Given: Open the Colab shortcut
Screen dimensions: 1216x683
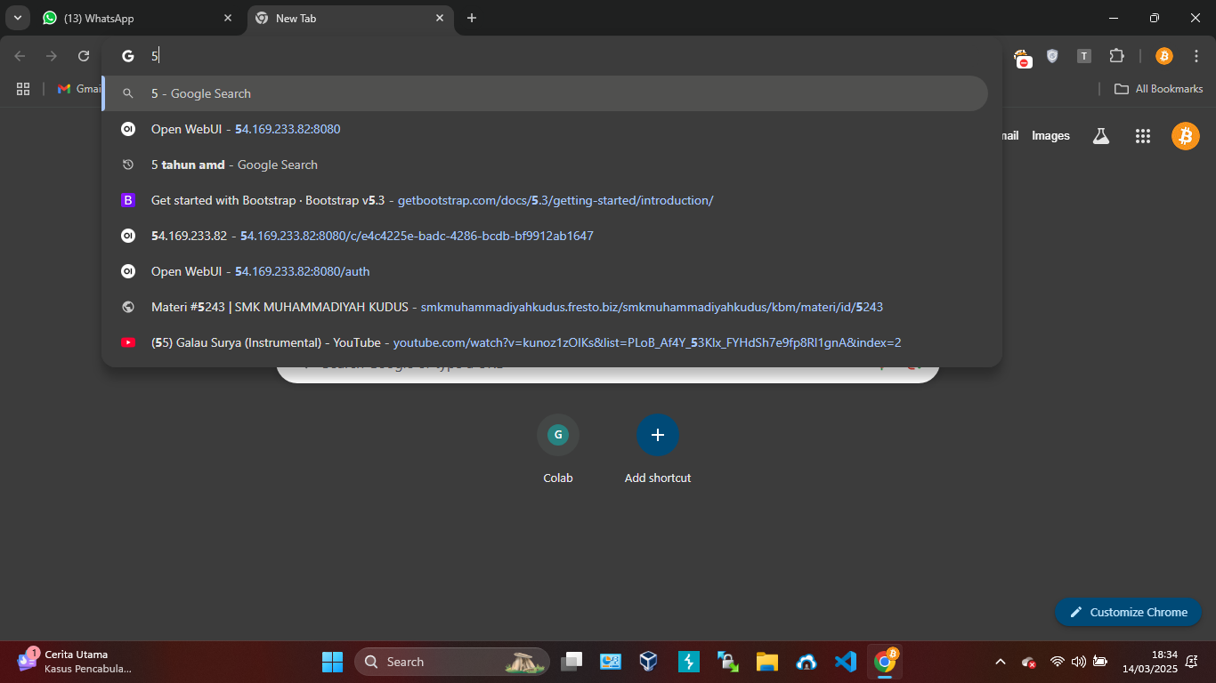Looking at the screenshot, I should point(558,449).
